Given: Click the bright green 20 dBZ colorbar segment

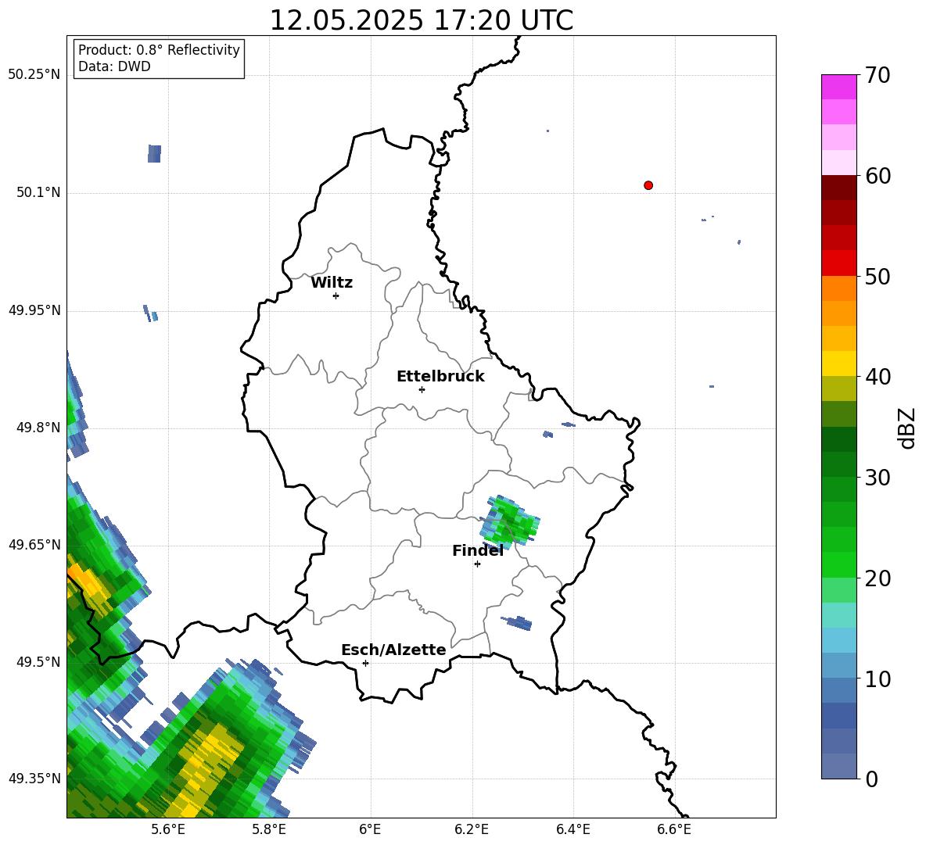Looking at the screenshot, I should point(838,564).
